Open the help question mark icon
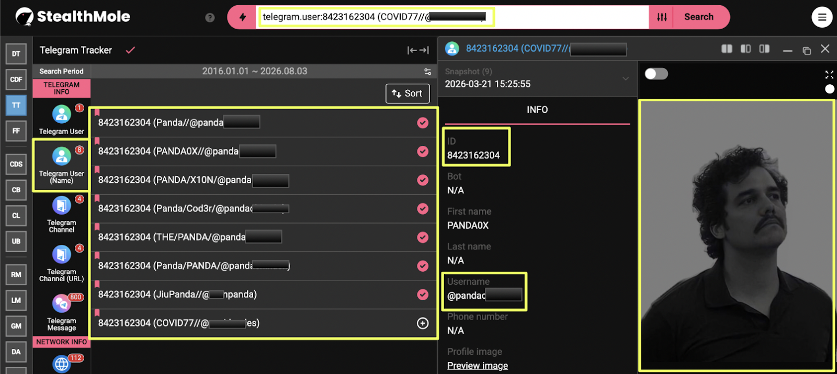Screen dimensions: 837x374 coord(210,17)
